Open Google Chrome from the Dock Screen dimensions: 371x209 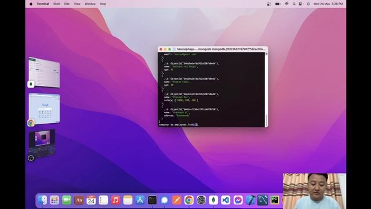click(189, 200)
